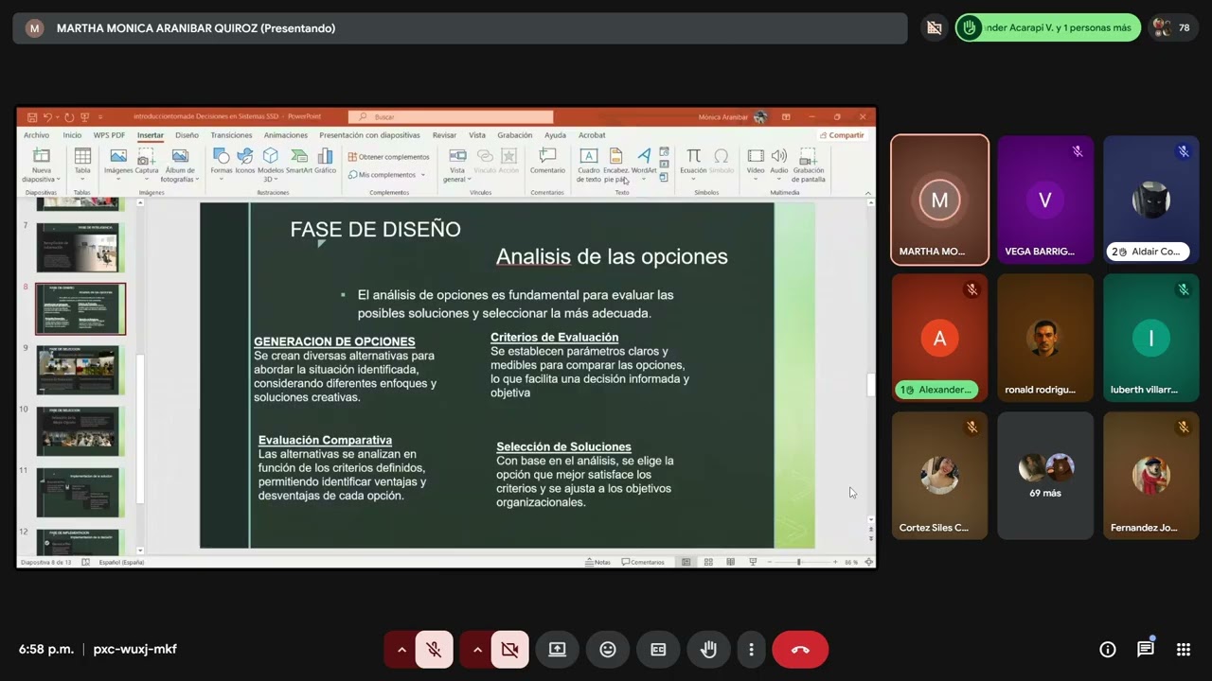Open more options in Meet toolbar

(751, 650)
